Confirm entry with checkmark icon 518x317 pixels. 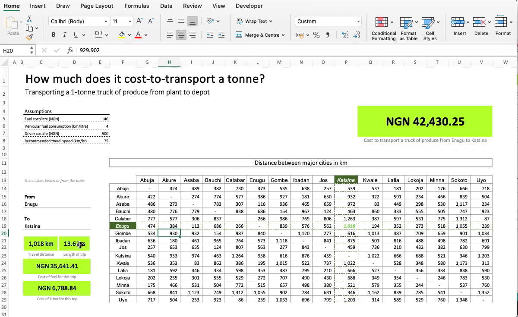[x=57, y=50]
